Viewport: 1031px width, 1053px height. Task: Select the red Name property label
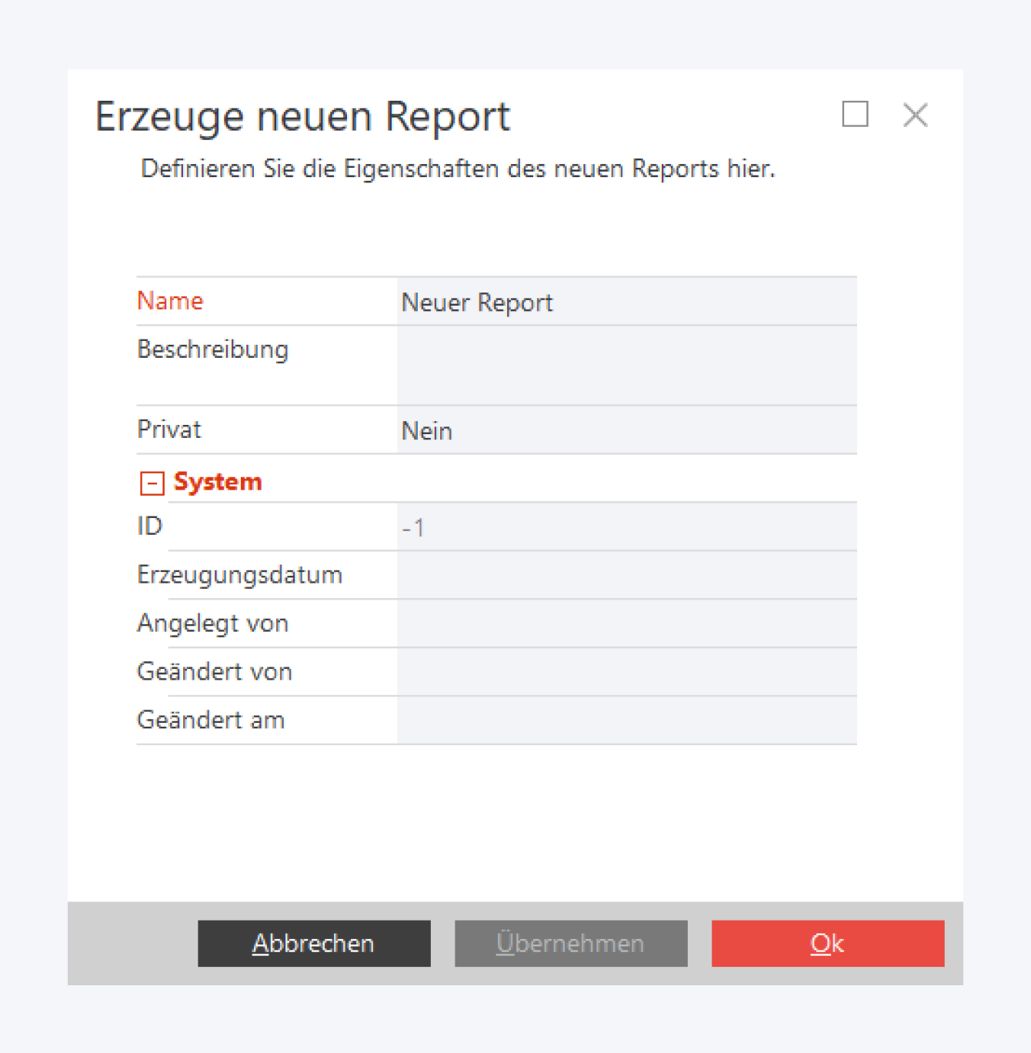(x=170, y=301)
